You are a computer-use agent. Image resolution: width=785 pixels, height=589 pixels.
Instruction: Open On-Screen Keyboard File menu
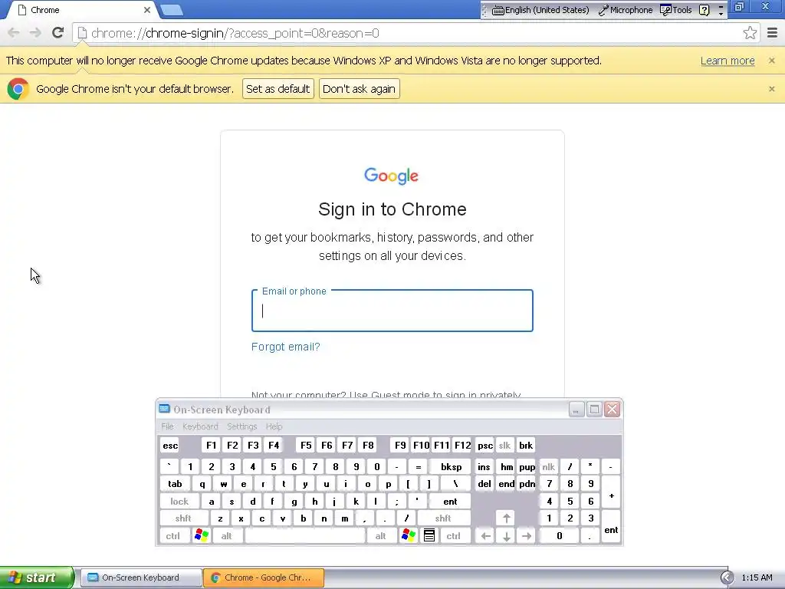(167, 426)
